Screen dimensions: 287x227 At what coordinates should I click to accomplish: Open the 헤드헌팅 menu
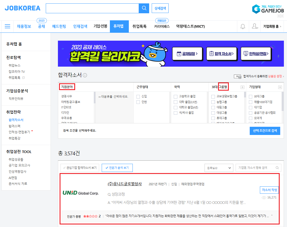tap(59, 26)
